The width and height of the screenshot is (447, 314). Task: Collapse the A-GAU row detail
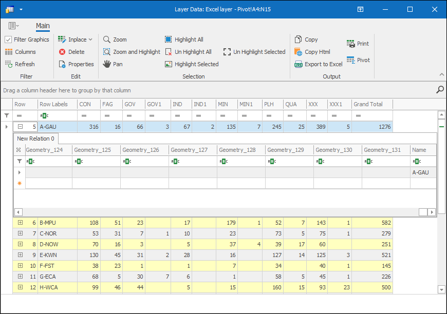tap(20, 127)
